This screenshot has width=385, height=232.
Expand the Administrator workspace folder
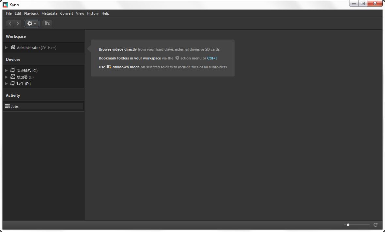pyautogui.click(x=7, y=48)
